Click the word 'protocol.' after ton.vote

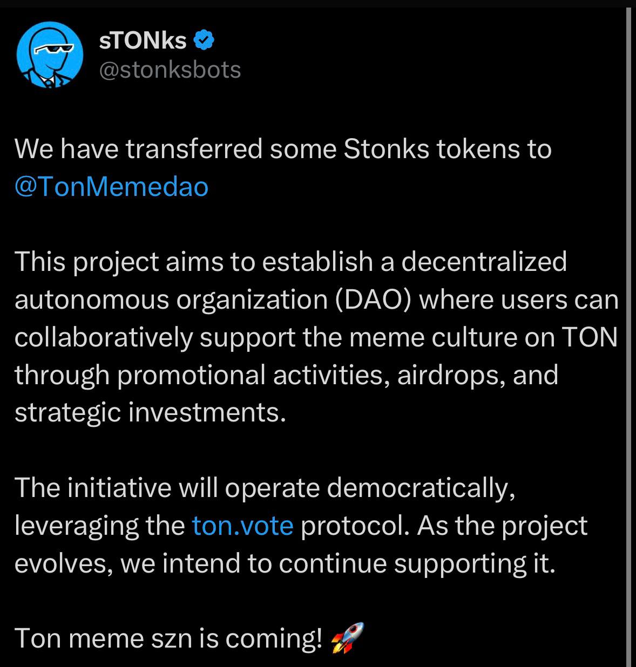pyautogui.click(x=355, y=525)
